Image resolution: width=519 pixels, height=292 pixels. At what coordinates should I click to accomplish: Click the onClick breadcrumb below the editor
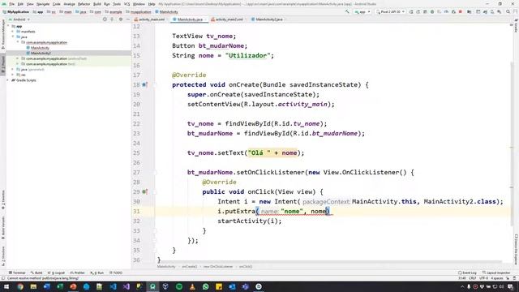(x=246, y=267)
